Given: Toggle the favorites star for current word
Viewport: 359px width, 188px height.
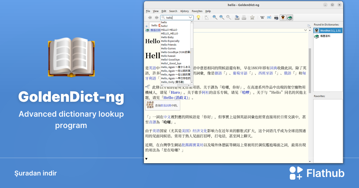Looking at the screenshot, I should [252, 17].
